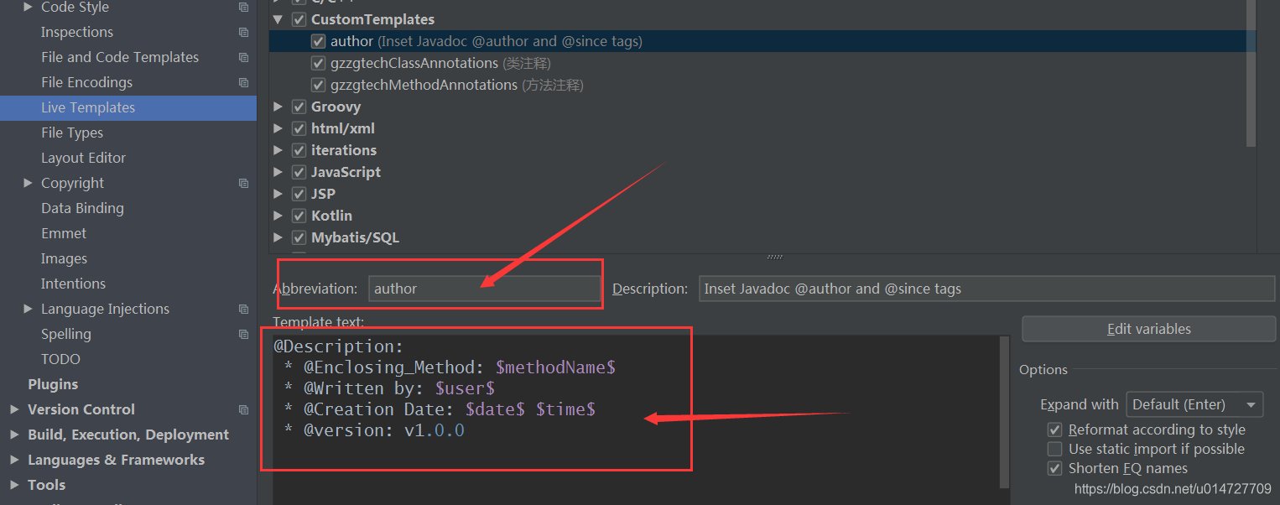Viewport: 1280px width, 505px height.
Task: Click project-level icon beside Code Style
Action: (243, 8)
